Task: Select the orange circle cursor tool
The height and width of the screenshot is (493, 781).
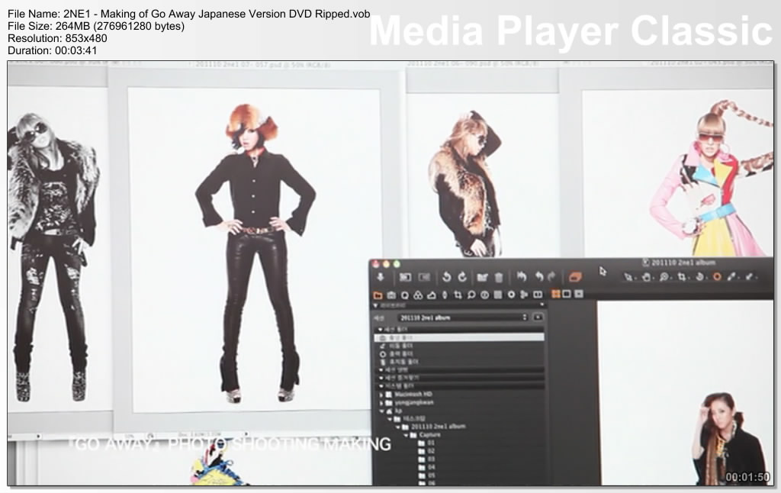Action: coord(717,277)
